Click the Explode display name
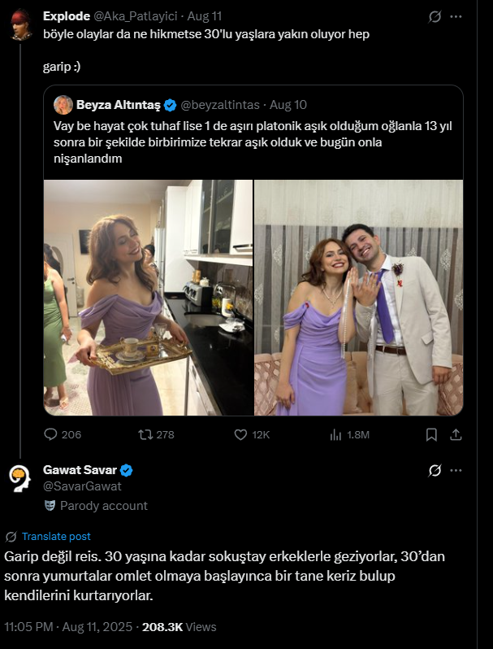Image resolution: width=493 pixels, height=649 pixels. [x=67, y=15]
